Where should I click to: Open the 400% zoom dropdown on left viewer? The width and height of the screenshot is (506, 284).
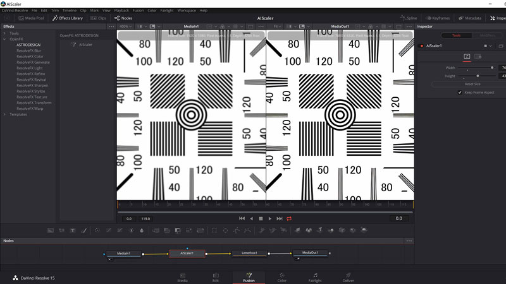tap(126, 27)
